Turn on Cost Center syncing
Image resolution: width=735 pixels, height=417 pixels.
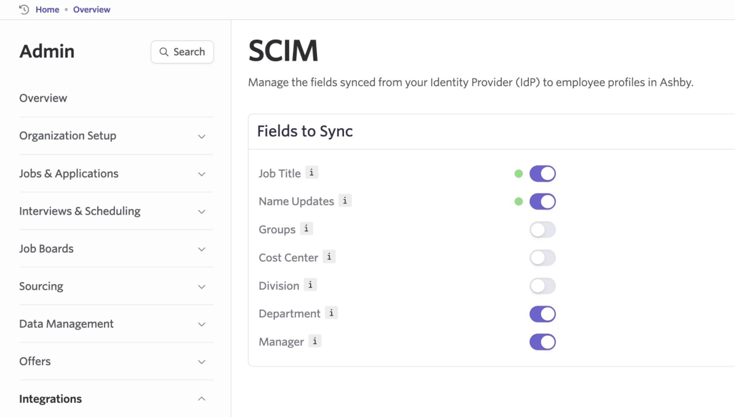(542, 258)
